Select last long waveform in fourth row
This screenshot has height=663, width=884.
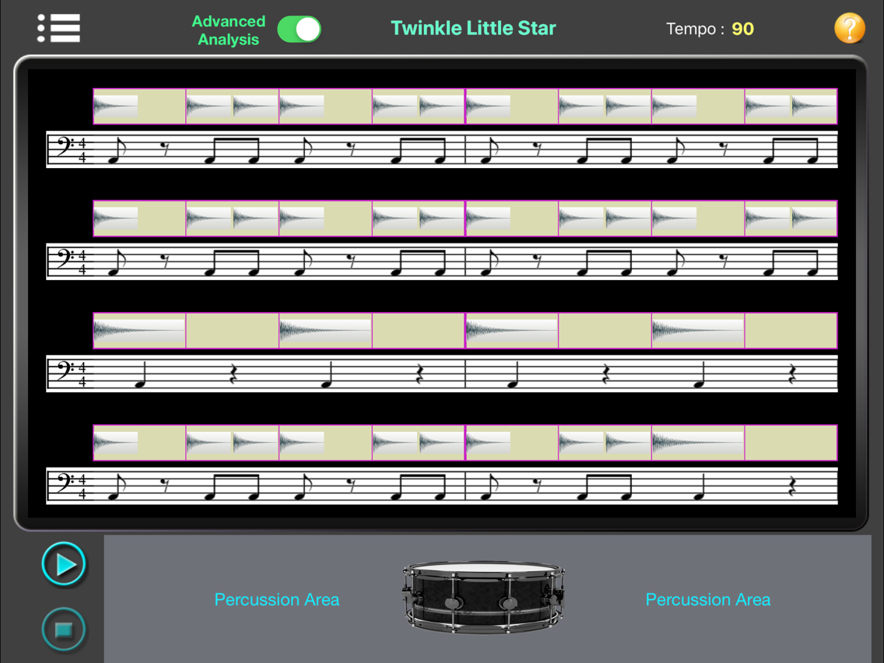tap(698, 443)
